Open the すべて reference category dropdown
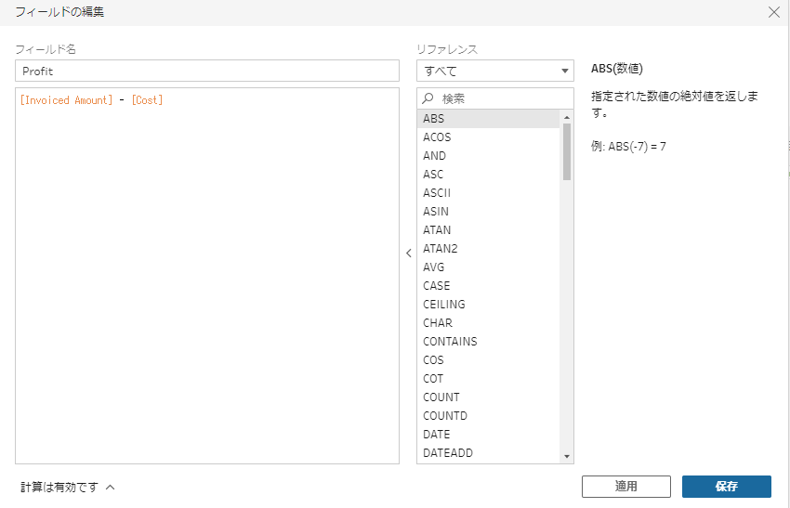Image resolution: width=790 pixels, height=508 pixels. coord(494,71)
